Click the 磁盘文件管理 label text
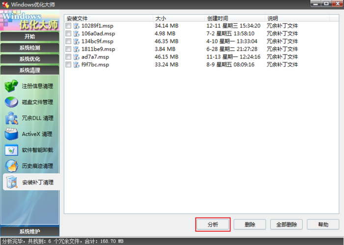 point(37,102)
